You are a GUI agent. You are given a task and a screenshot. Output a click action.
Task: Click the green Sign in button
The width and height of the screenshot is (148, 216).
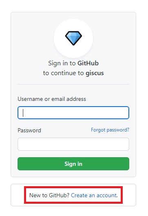click(73, 164)
